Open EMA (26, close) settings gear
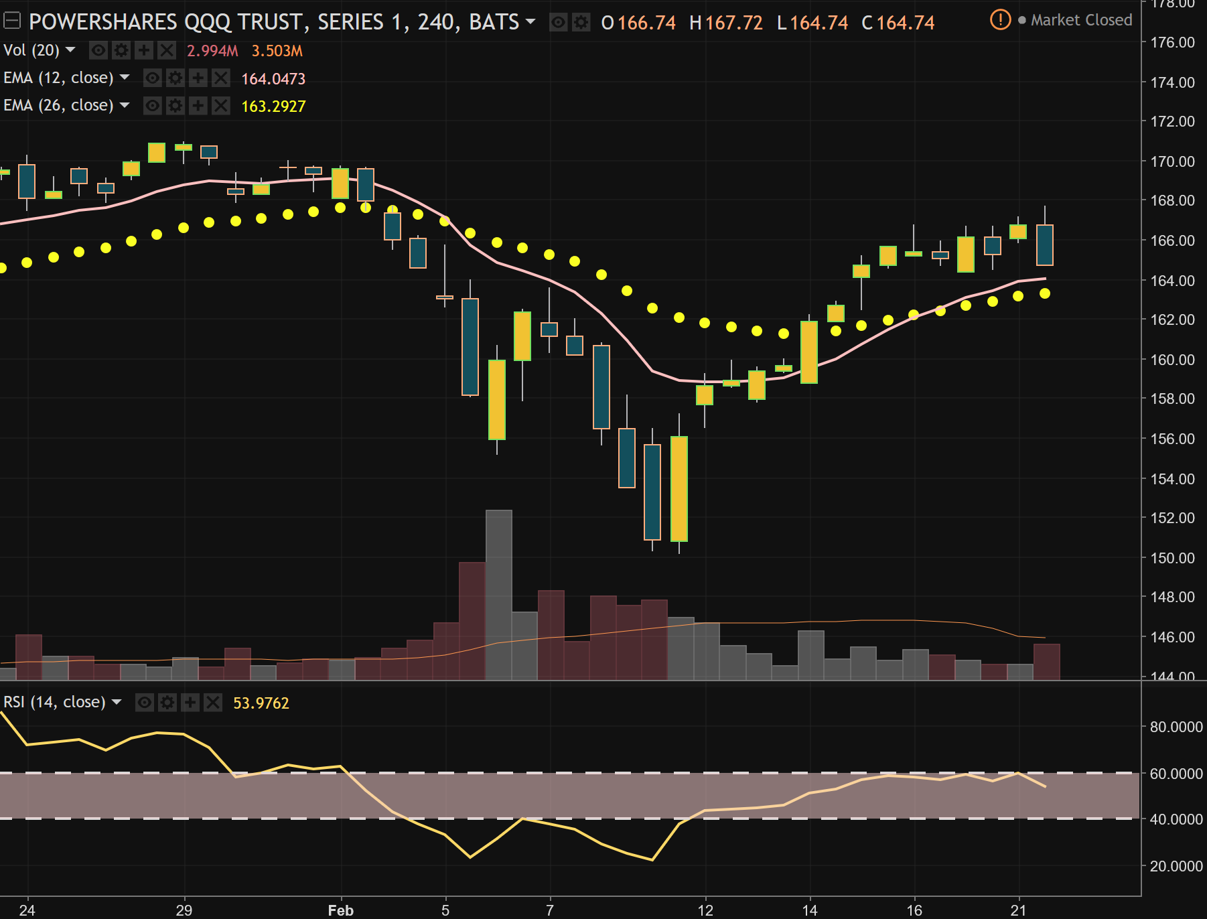 [175, 106]
